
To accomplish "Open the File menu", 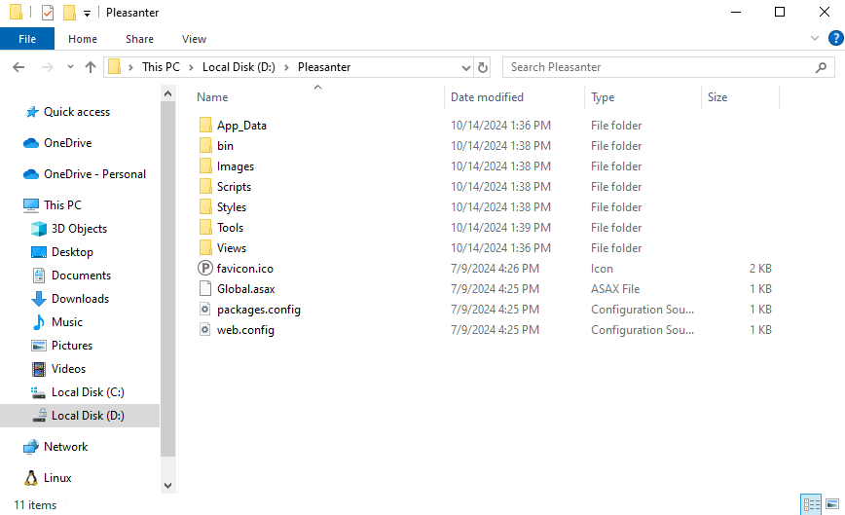I will click(27, 39).
